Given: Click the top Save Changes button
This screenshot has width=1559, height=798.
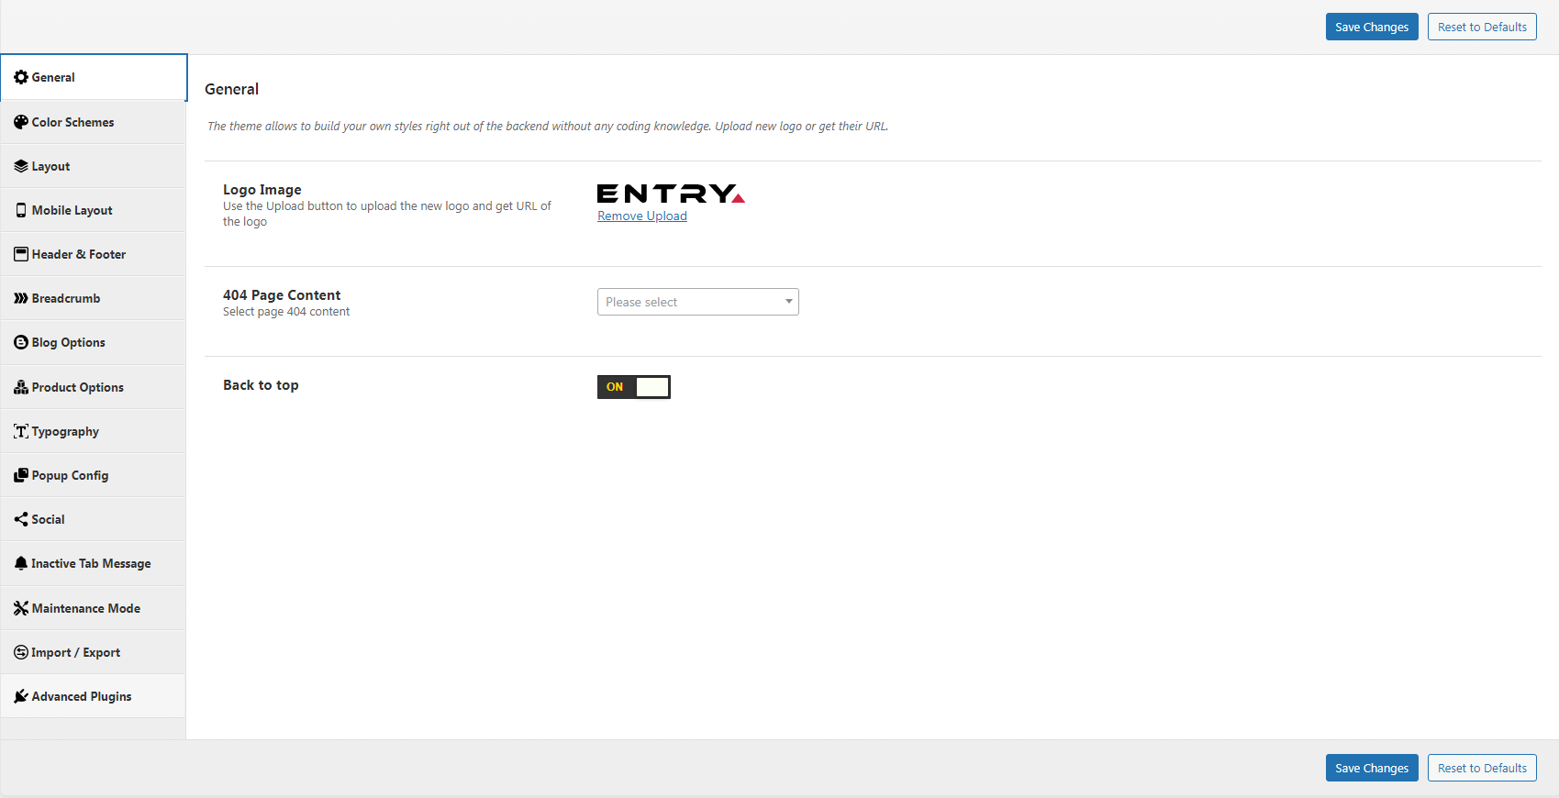Looking at the screenshot, I should 1371,27.
